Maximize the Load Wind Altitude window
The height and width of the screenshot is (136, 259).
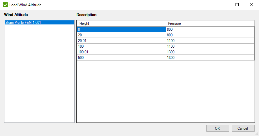(x=237, y=5)
